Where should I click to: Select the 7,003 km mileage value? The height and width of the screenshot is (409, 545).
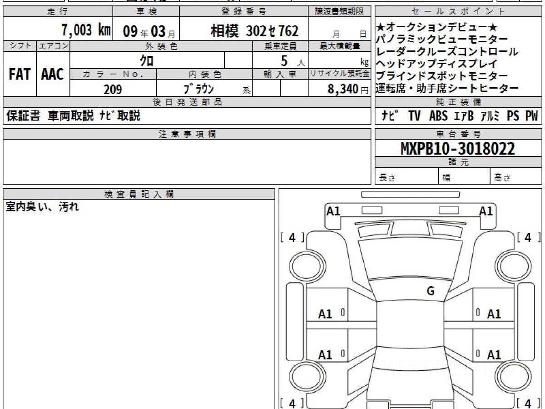[x=86, y=30]
